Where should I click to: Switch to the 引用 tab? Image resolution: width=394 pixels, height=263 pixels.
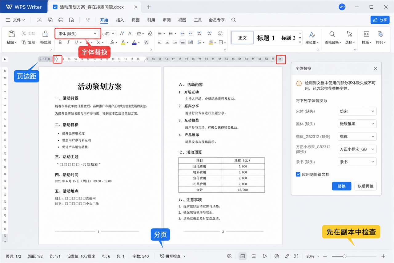click(151, 20)
